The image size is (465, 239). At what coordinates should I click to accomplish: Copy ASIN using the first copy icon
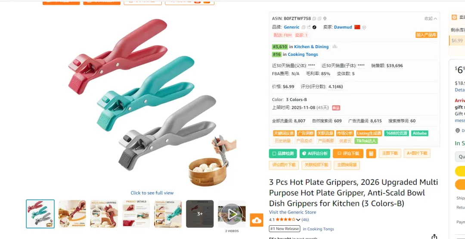point(314,18)
